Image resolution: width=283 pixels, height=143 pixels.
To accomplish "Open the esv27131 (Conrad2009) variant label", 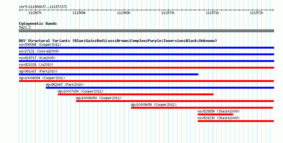I will tap(39, 51).
